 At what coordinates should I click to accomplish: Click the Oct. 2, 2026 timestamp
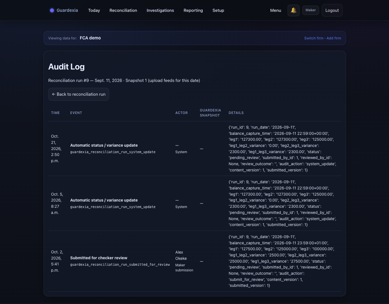pyautogui.click(x=57, y=261)
